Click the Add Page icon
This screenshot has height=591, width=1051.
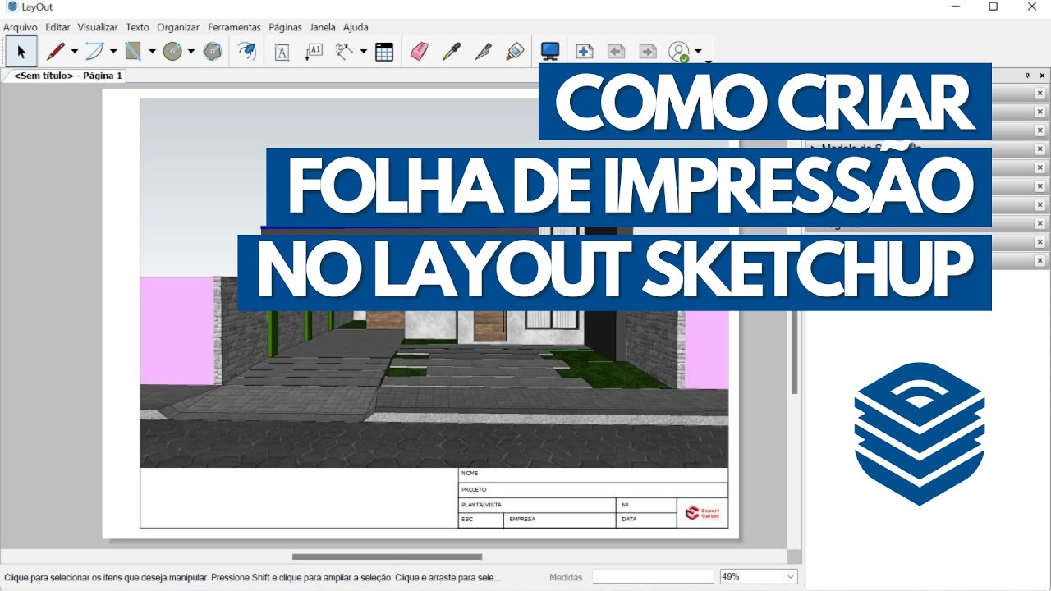tap(585, 52)
